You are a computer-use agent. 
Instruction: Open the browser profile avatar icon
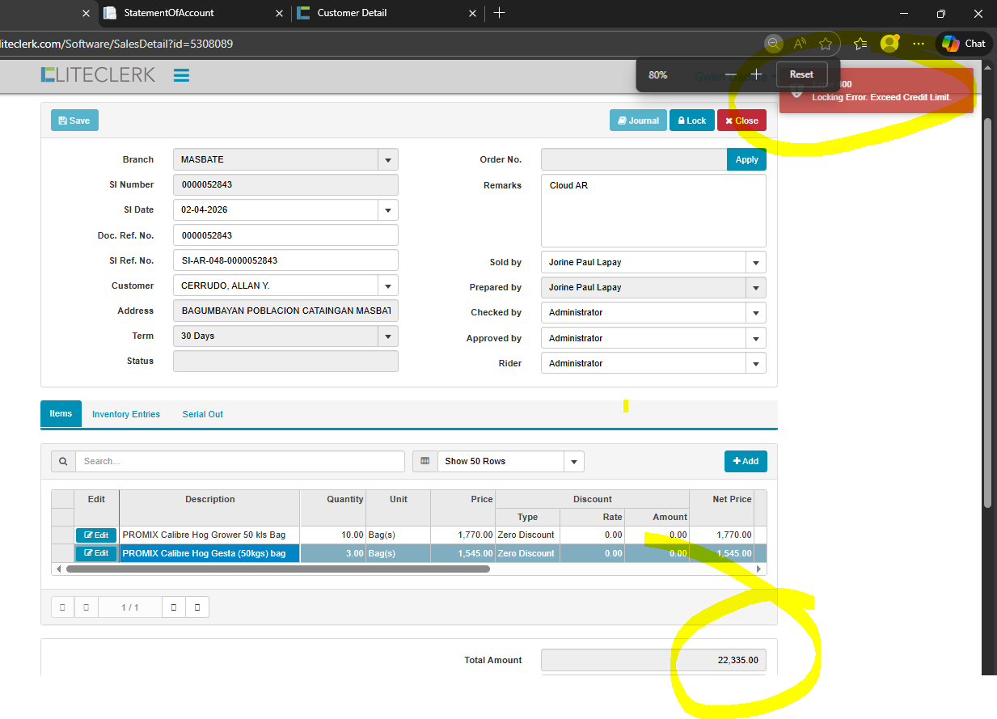coord(889,44)
